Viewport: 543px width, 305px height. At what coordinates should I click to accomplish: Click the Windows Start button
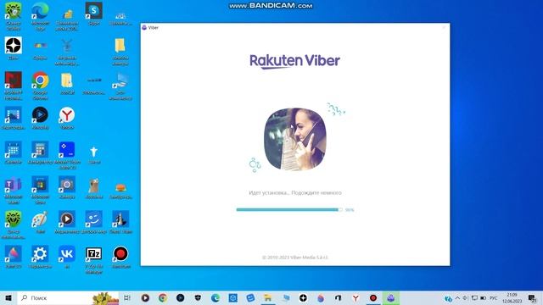pos(8,297)
